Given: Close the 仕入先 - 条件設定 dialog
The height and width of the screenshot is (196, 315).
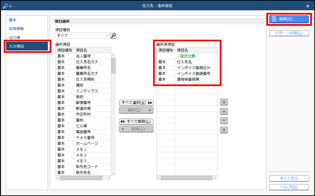Looking at the screenshot, I should point(308,6).
